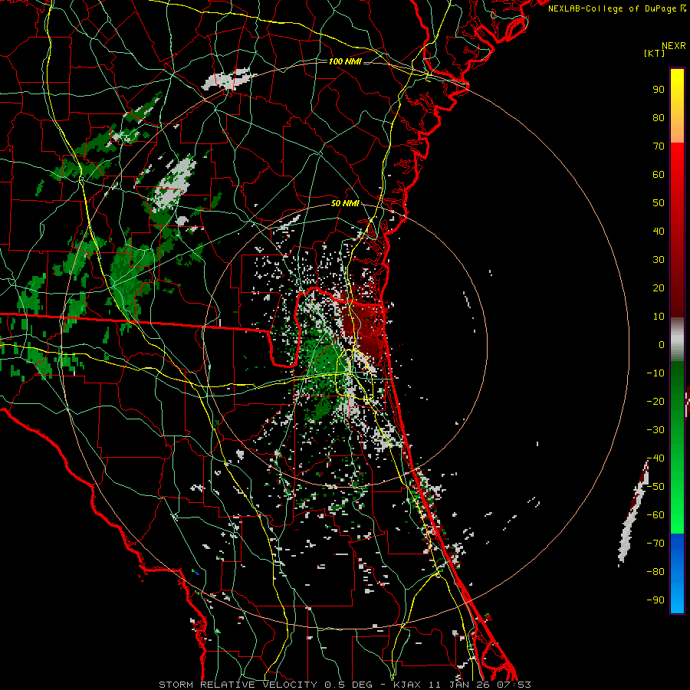Click the positive 70 scale value
690x690 pixels.
659,146
